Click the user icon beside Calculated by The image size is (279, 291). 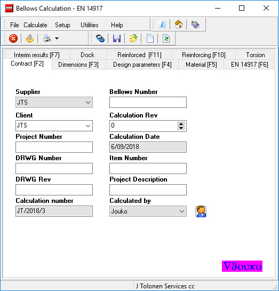tap(201, 211)
